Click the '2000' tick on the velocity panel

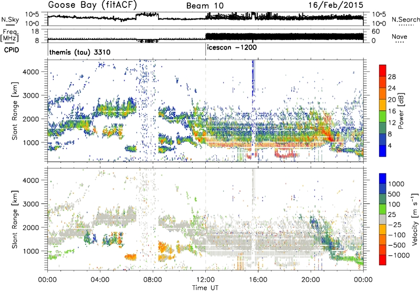[31, 227]
